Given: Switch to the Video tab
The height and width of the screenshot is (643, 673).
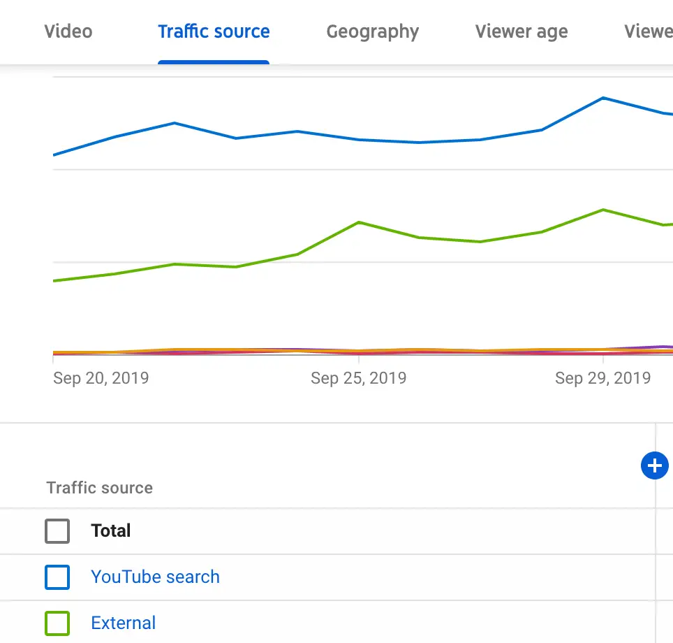Looking at the screenshot, I should 68,32.
